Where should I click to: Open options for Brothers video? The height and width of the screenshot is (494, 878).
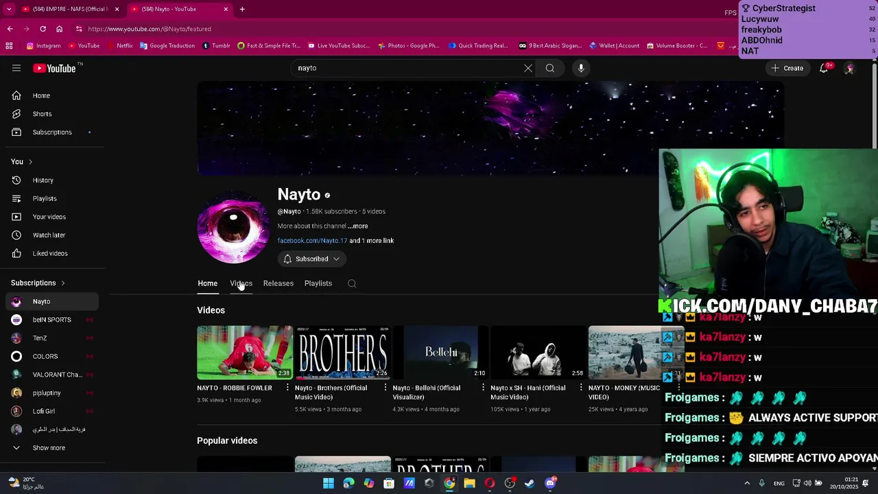click(x=385, y=388)
